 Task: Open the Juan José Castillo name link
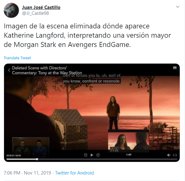(x=41, y=7)
